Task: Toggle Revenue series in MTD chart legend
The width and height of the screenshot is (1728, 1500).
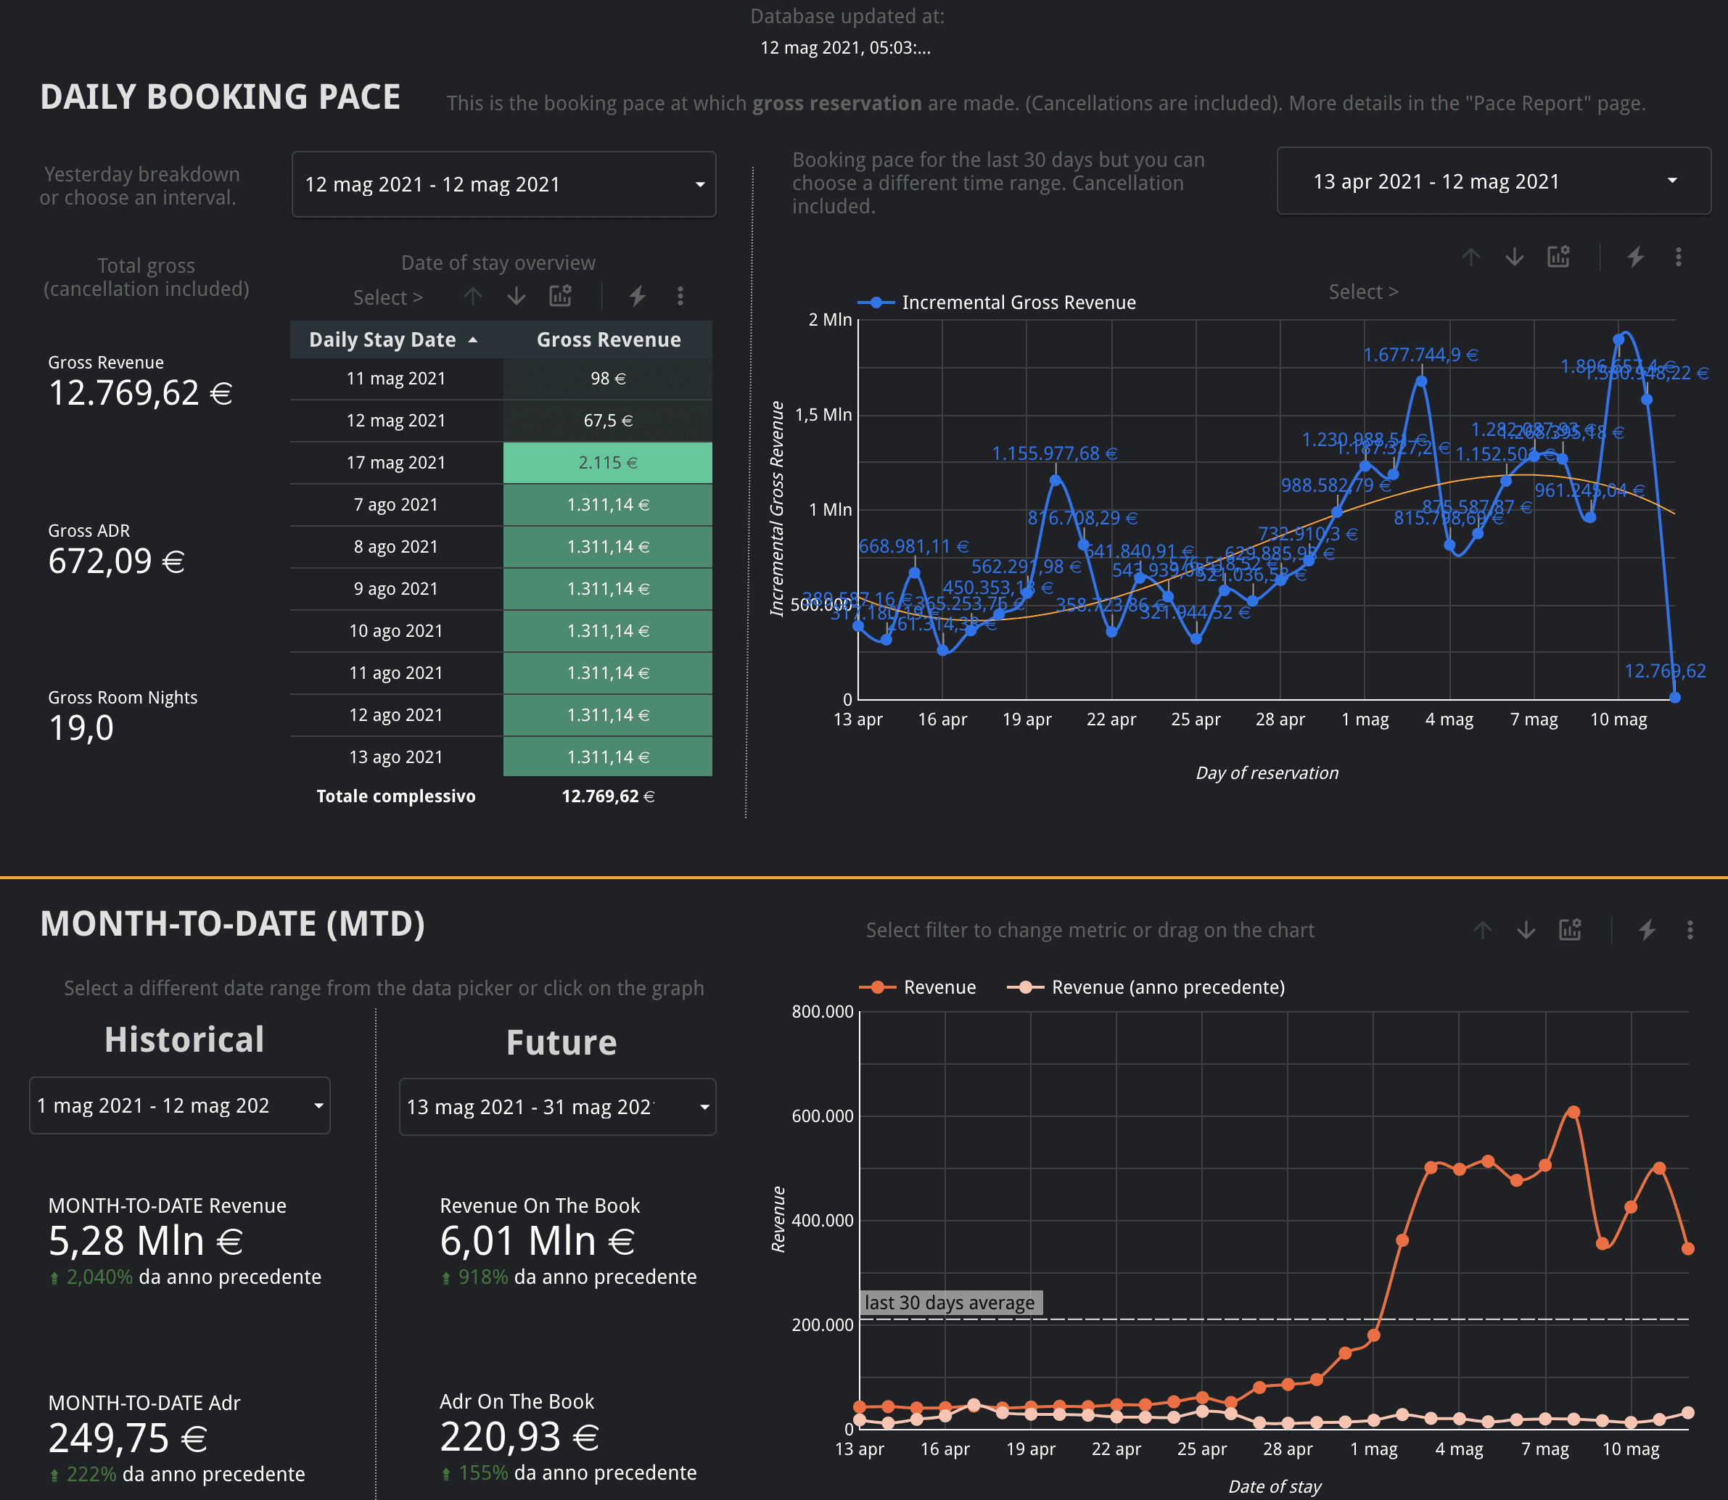Action: tap(938, 987)
